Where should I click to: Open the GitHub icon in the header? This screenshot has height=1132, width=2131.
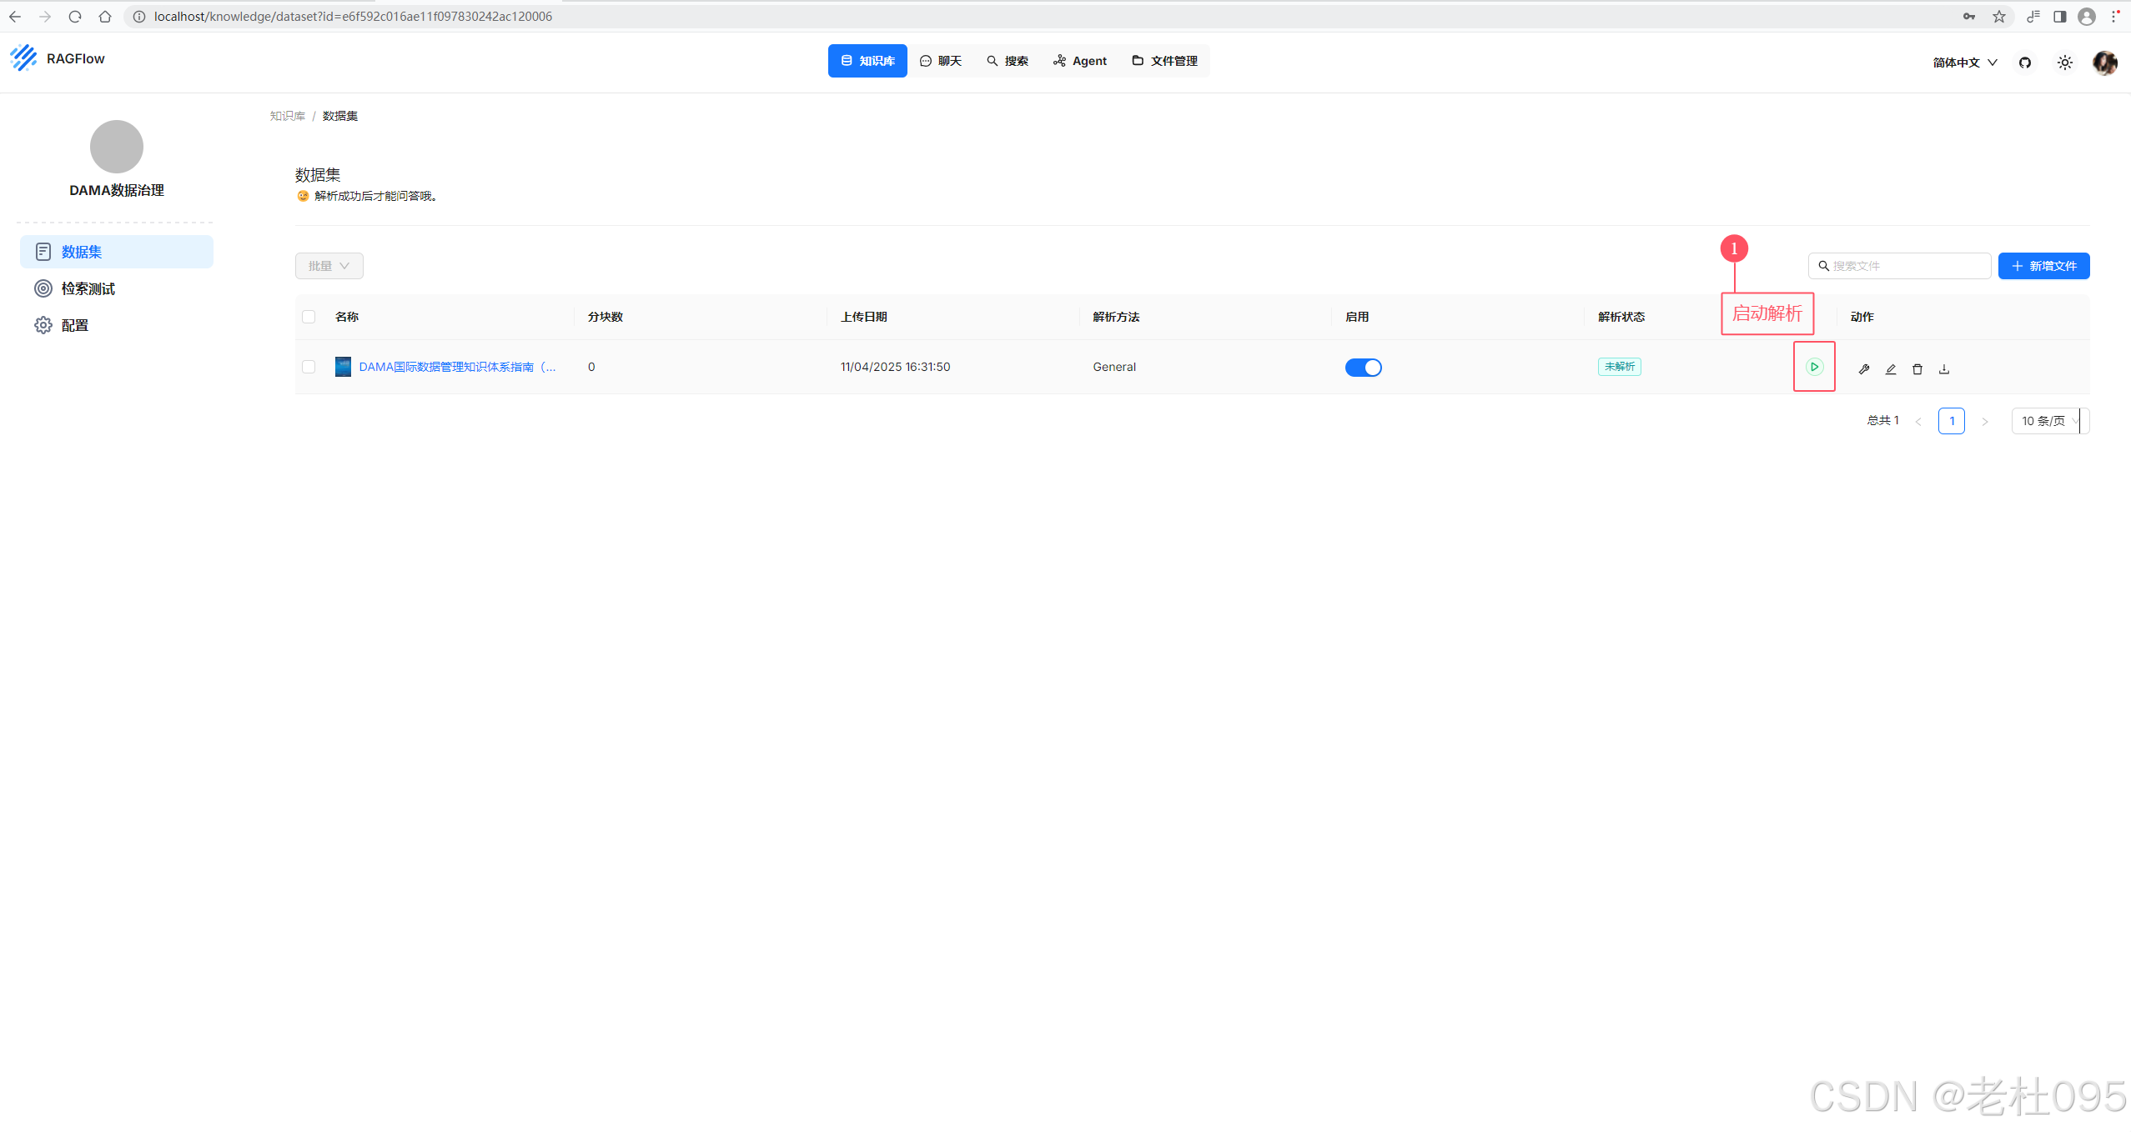point(2025,63)
